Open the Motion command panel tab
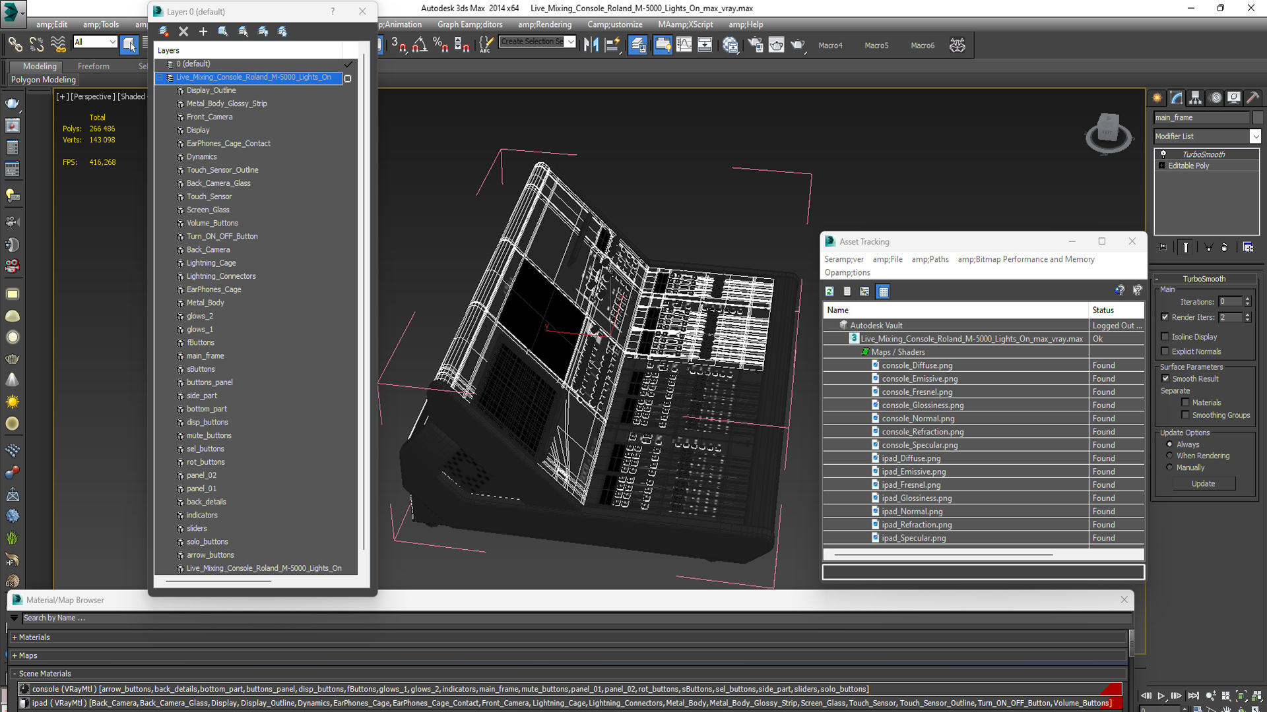Viewport: 1267px width, 712px height. [1216, 98]
